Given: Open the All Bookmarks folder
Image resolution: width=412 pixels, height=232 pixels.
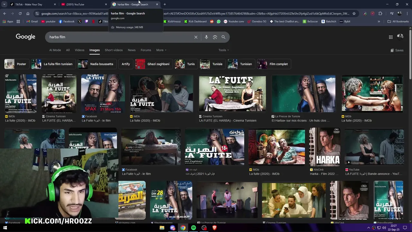Looking at the screenshot, I should coord(398,22).
